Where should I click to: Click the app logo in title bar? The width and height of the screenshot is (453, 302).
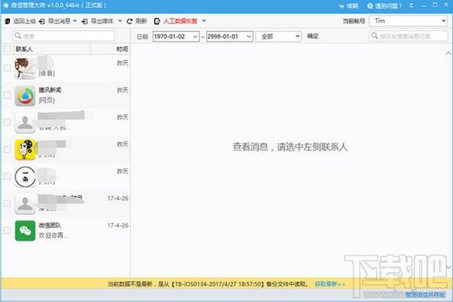(5, 5)
